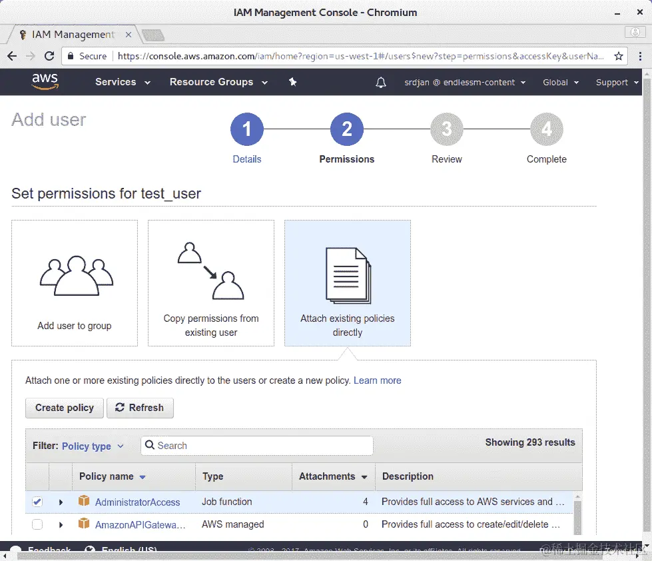The image size is (652, 561).
Task: Select Attach existing policies directly
Action: 347,283
